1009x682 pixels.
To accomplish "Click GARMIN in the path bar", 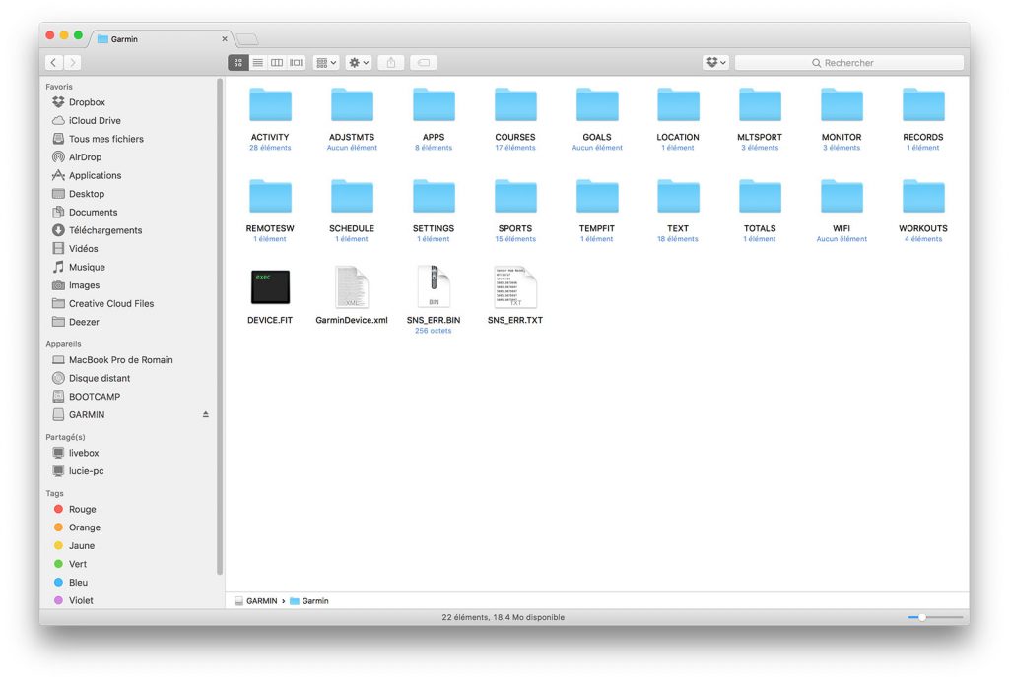I will tap(261, 600).
